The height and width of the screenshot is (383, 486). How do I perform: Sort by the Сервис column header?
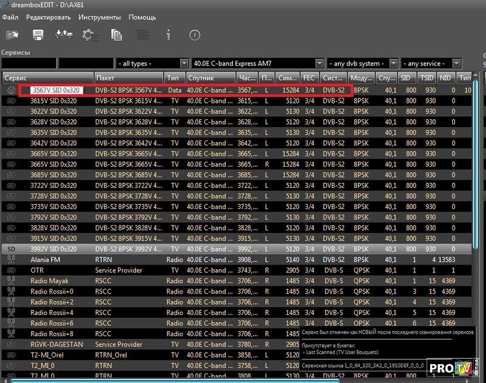pyautogui.click(x=47, y=78)
